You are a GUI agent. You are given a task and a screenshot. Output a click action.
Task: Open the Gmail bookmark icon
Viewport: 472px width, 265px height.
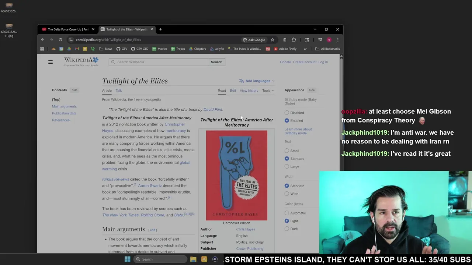[77, 49]
